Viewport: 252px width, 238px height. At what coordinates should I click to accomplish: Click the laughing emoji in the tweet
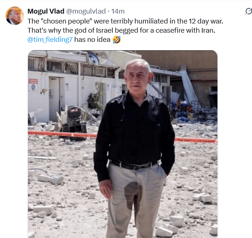click(116, 40)
